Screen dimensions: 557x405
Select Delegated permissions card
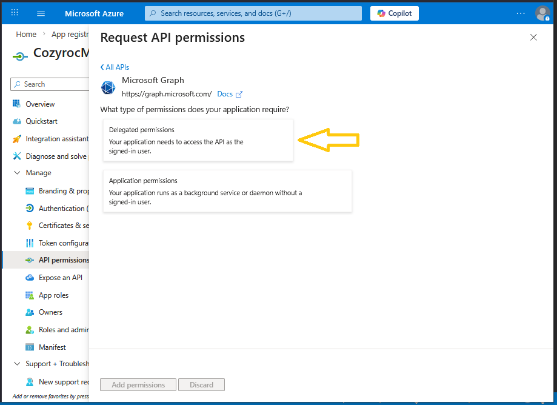click(198, 140)
